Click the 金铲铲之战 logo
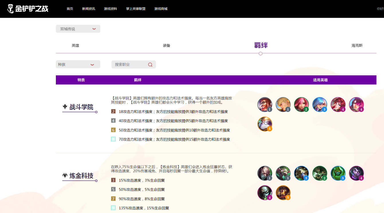This screenshot has height=213, width=384. pyautogui.click(x=28, y=9)
